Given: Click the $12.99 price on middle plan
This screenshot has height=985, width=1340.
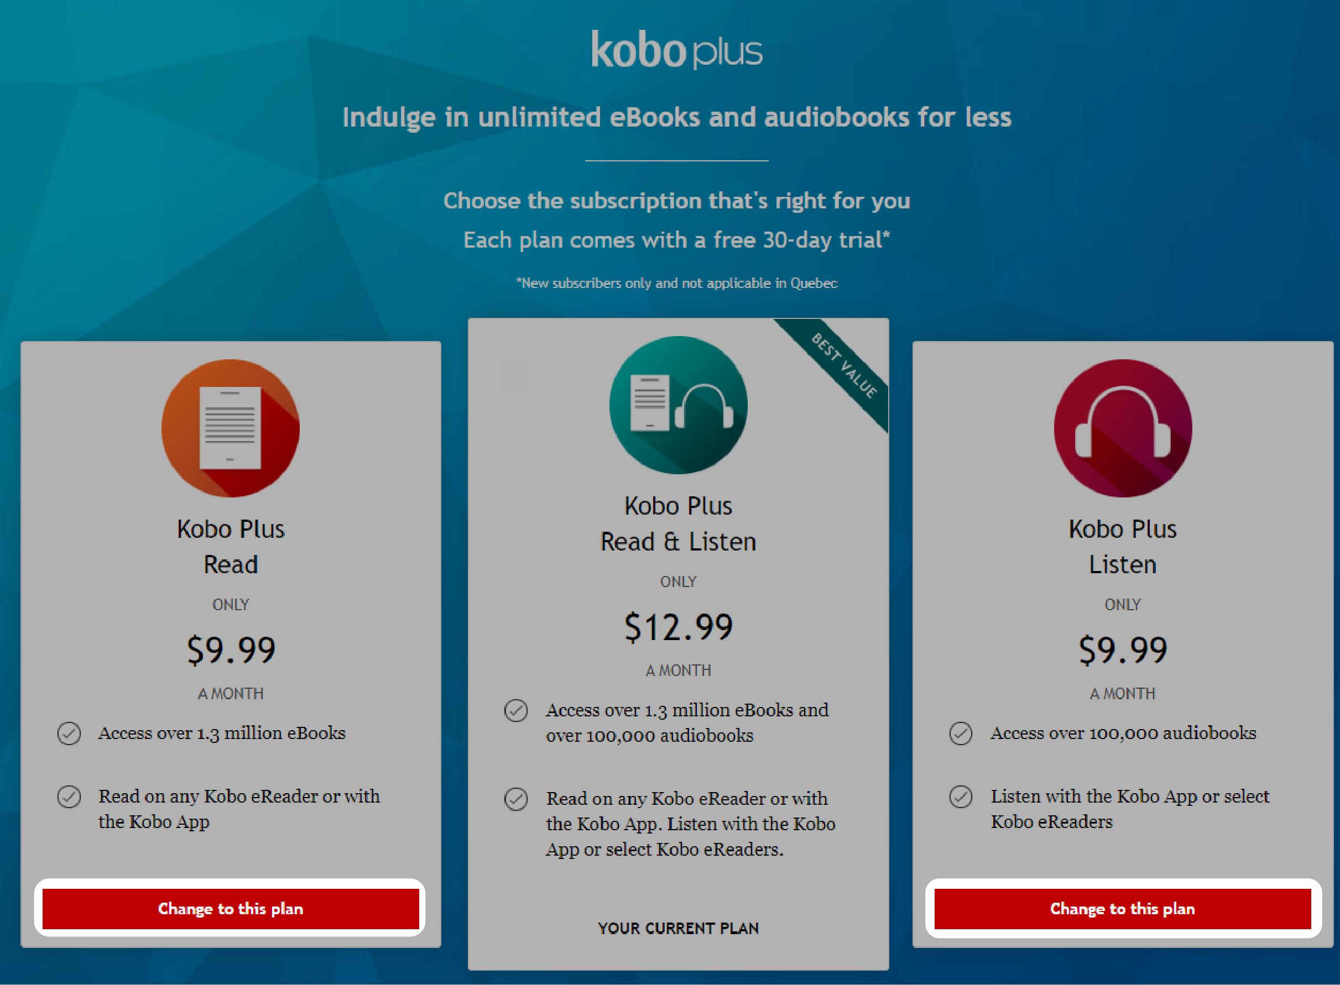Looking at the screenshot, I should click(679, 628).
